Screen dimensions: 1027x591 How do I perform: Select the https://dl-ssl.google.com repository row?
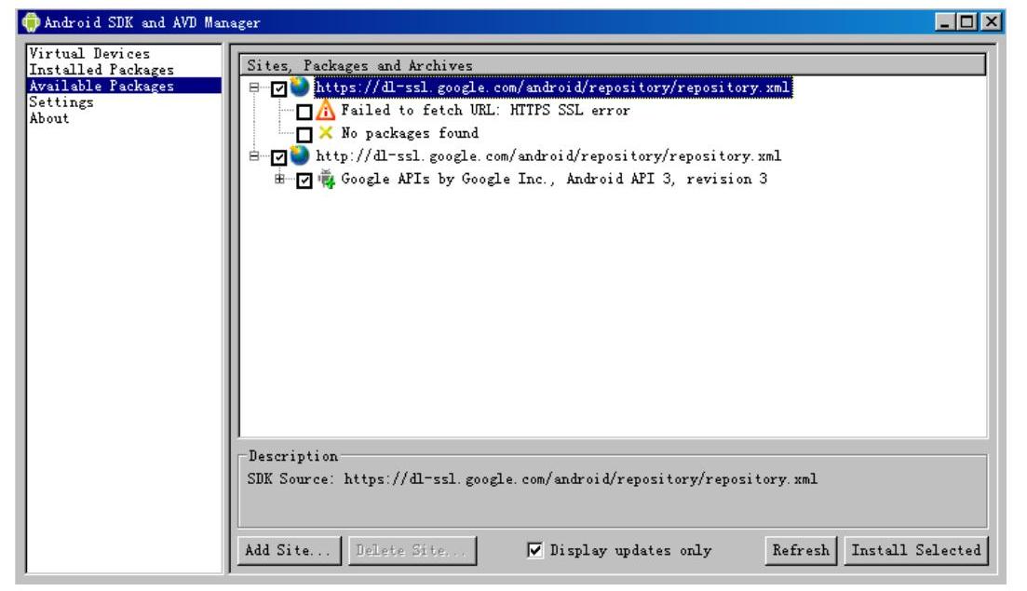553,87
